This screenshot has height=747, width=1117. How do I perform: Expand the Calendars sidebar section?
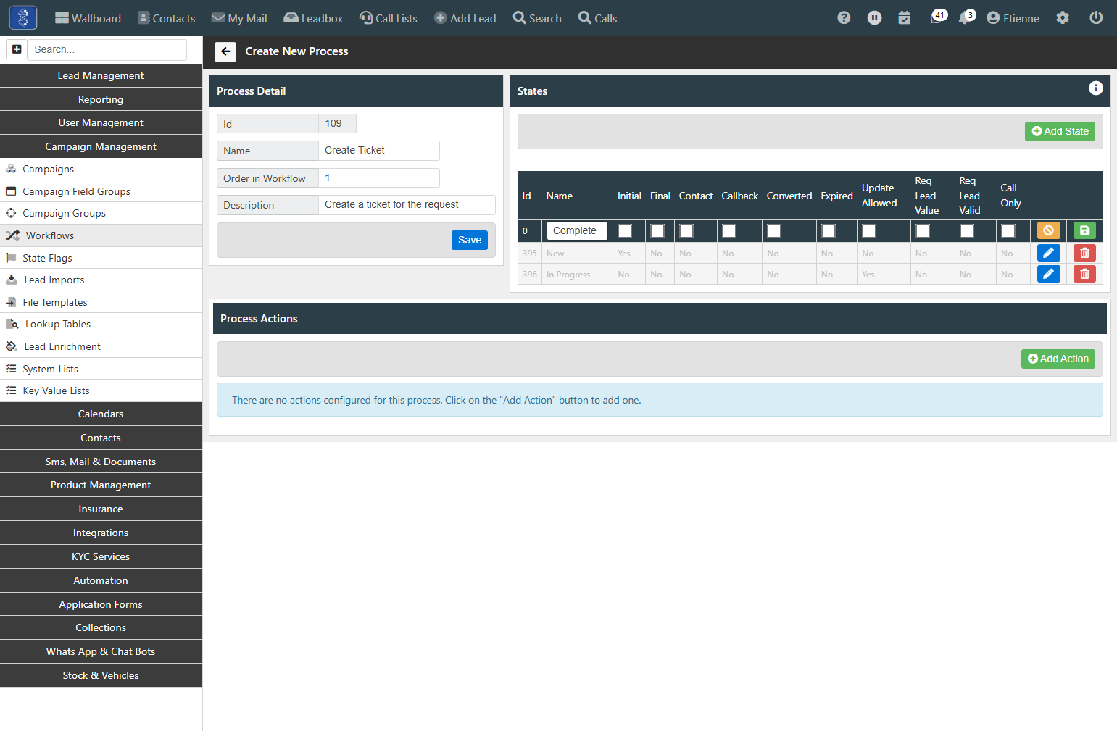point(101,414)
